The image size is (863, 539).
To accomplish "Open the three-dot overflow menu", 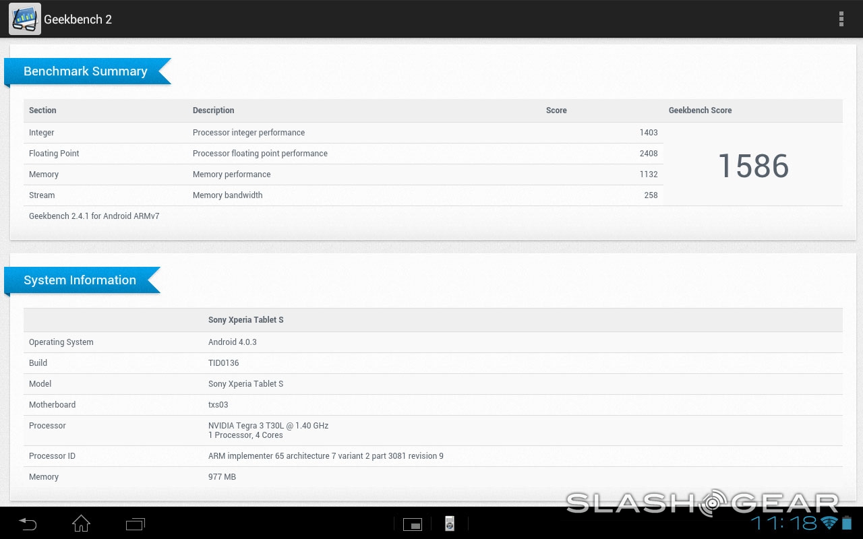I will 841,19.
